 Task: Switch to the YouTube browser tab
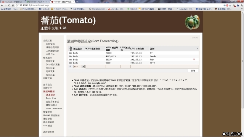[13, 2]
